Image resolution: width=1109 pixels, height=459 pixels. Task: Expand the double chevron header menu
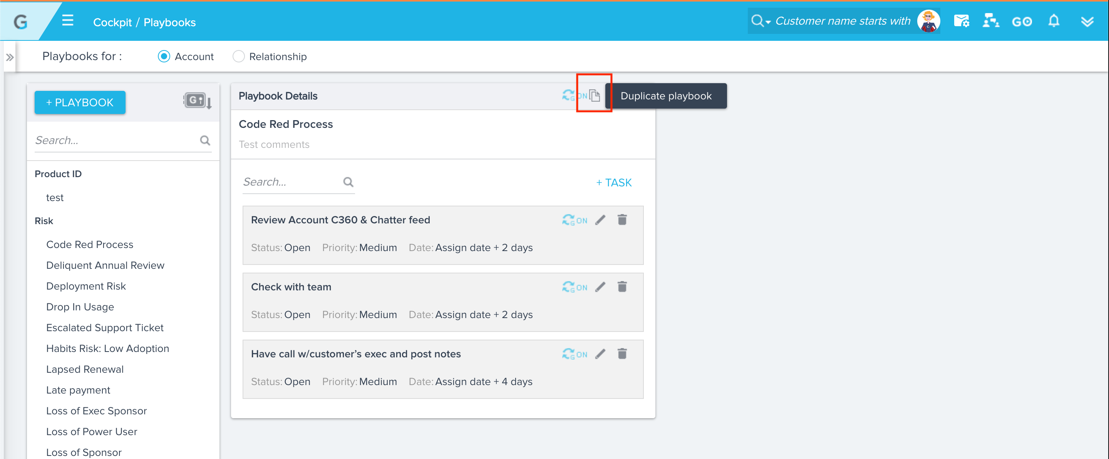tap(1087, 22)
